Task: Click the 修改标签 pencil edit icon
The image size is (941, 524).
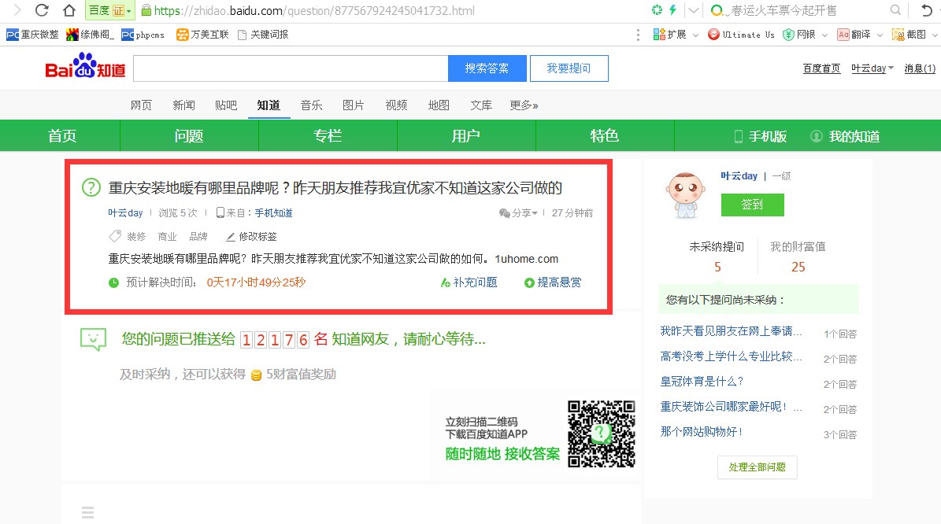Action: coord(231,237)
